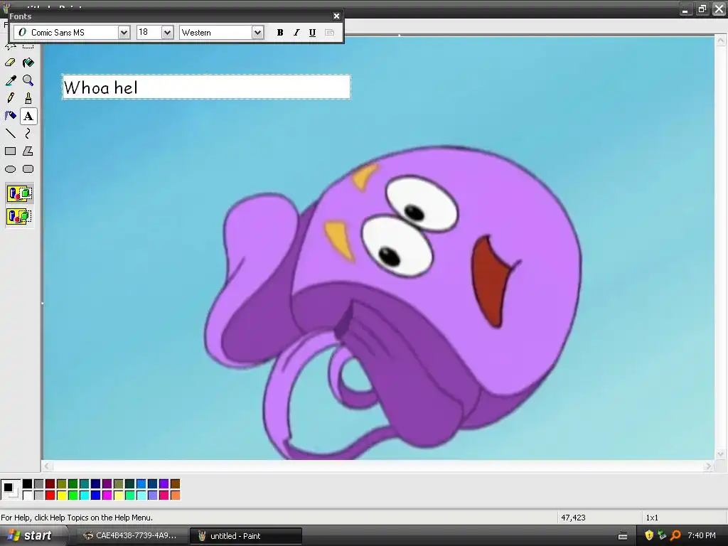Open the Western script dropdown arrow
728x546 pixels.
click(x=257, y=33)
